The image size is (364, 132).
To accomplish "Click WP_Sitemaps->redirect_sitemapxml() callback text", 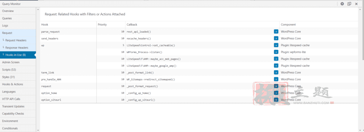I will click(151, 79).
